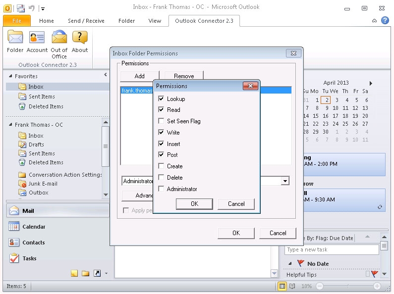Open the Junk E-mail folder
Image resolution: width=394 pixels, height=294 pixels.
(43, 184)
